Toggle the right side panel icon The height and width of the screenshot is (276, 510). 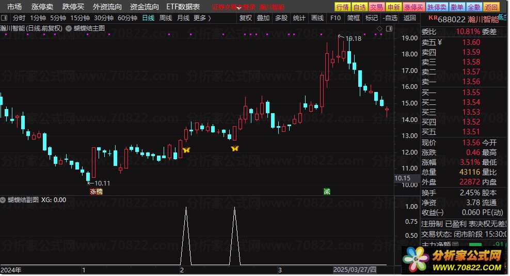[389, 29]
